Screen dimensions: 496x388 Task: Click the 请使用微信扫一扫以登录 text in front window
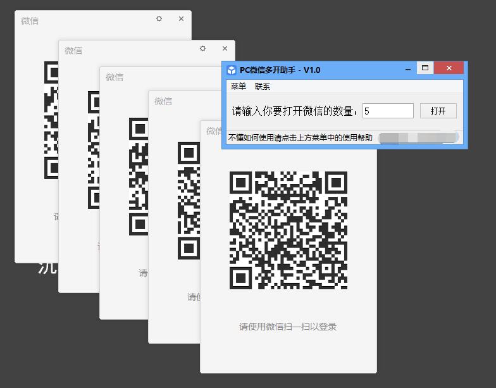[x=288, y=327]
